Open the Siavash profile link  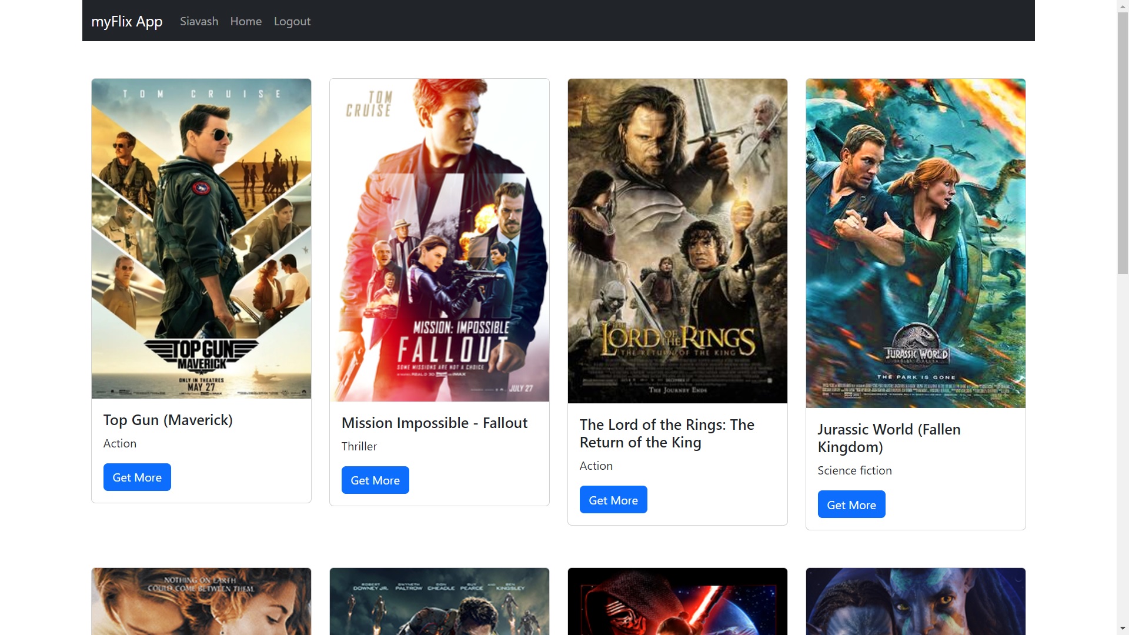(199, 21)
